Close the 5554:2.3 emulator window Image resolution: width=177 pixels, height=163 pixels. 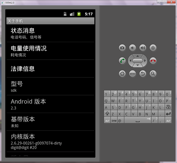point(171,2)
